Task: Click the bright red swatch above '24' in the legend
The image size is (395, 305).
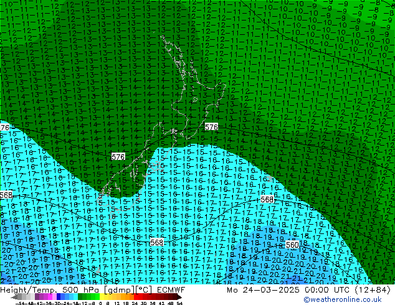Action: click(x=136, y=296)
